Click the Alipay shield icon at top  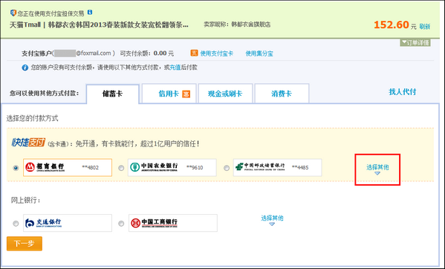(x=13, y=13)
